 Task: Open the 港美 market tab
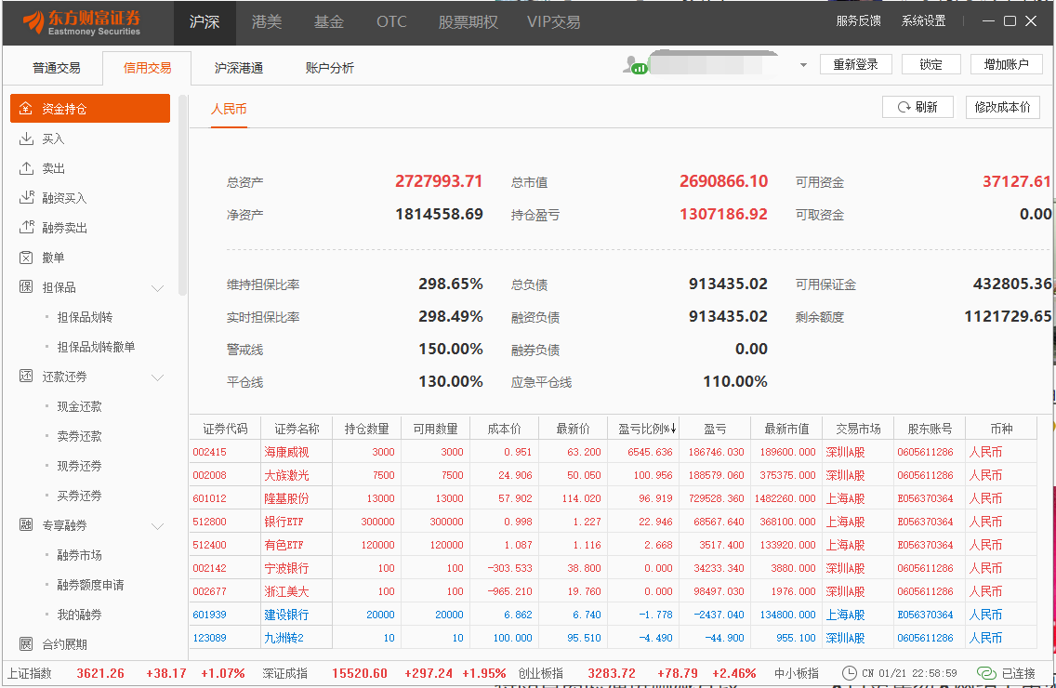click(267, 21)
